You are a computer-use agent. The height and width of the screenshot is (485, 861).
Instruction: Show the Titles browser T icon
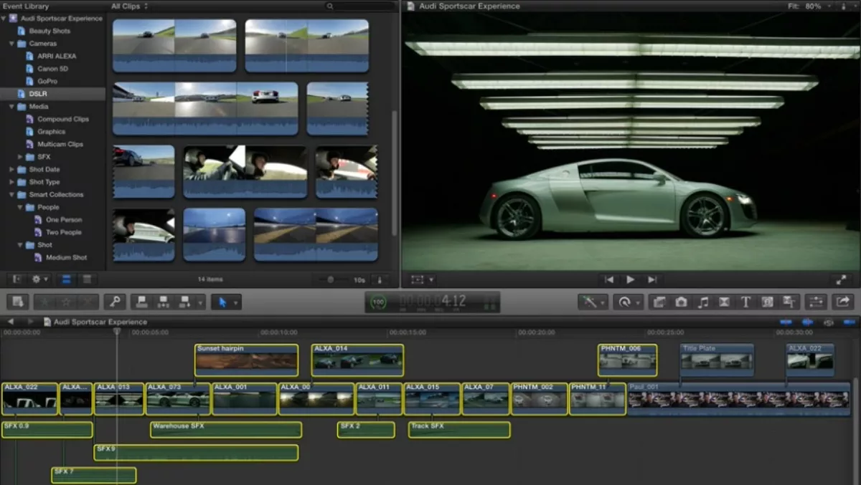click(x=745, y=302)
